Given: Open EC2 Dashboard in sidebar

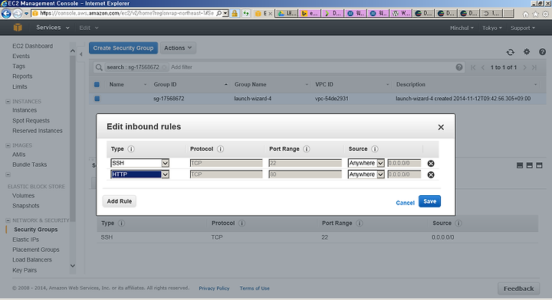Looking at the screenshot, I should (32, 46).
